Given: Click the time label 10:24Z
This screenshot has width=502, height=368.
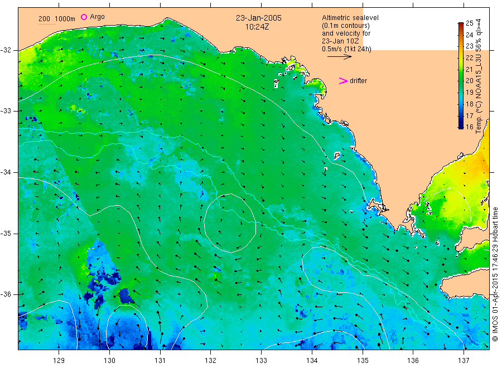Looking at the screenshot, I should (257, 27).
